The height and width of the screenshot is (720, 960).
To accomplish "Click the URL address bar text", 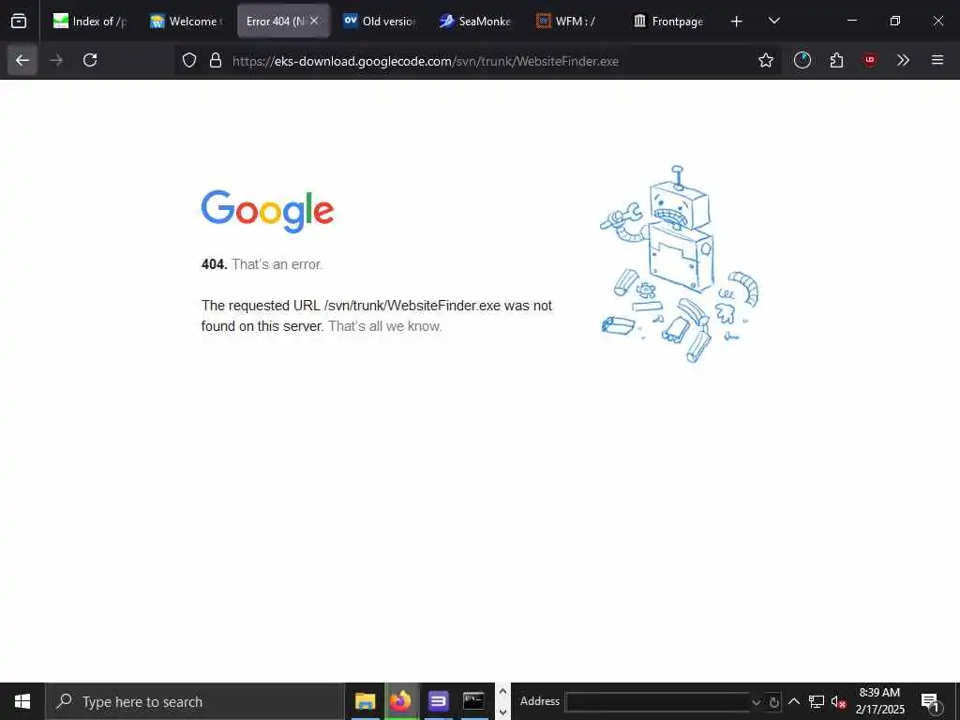I will click(426, 61).
